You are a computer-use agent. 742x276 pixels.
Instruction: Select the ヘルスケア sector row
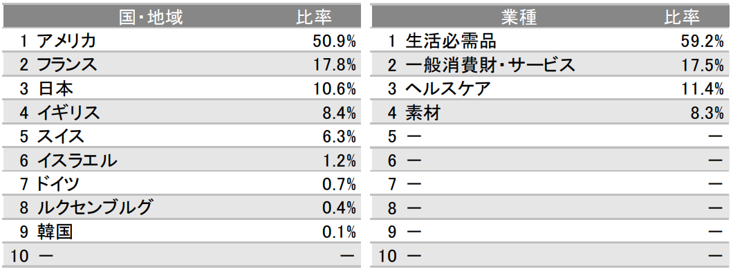click(549, 89)
